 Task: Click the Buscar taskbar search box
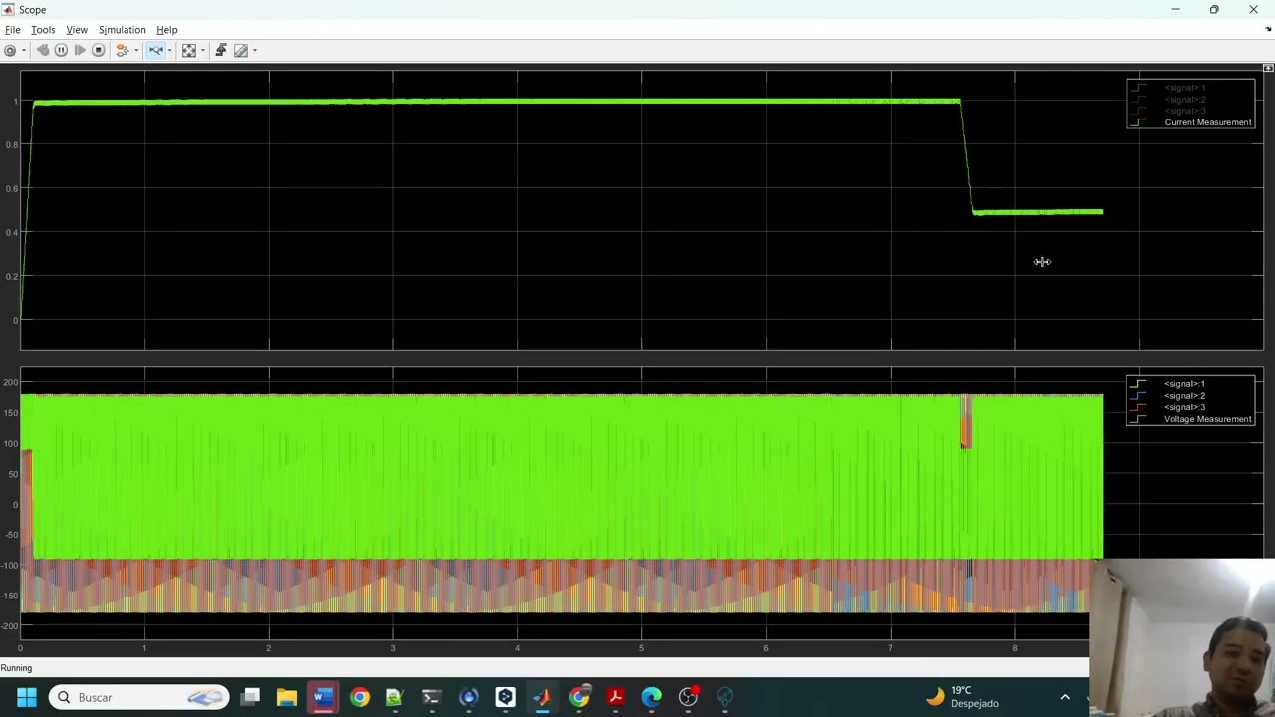point(139,697)
